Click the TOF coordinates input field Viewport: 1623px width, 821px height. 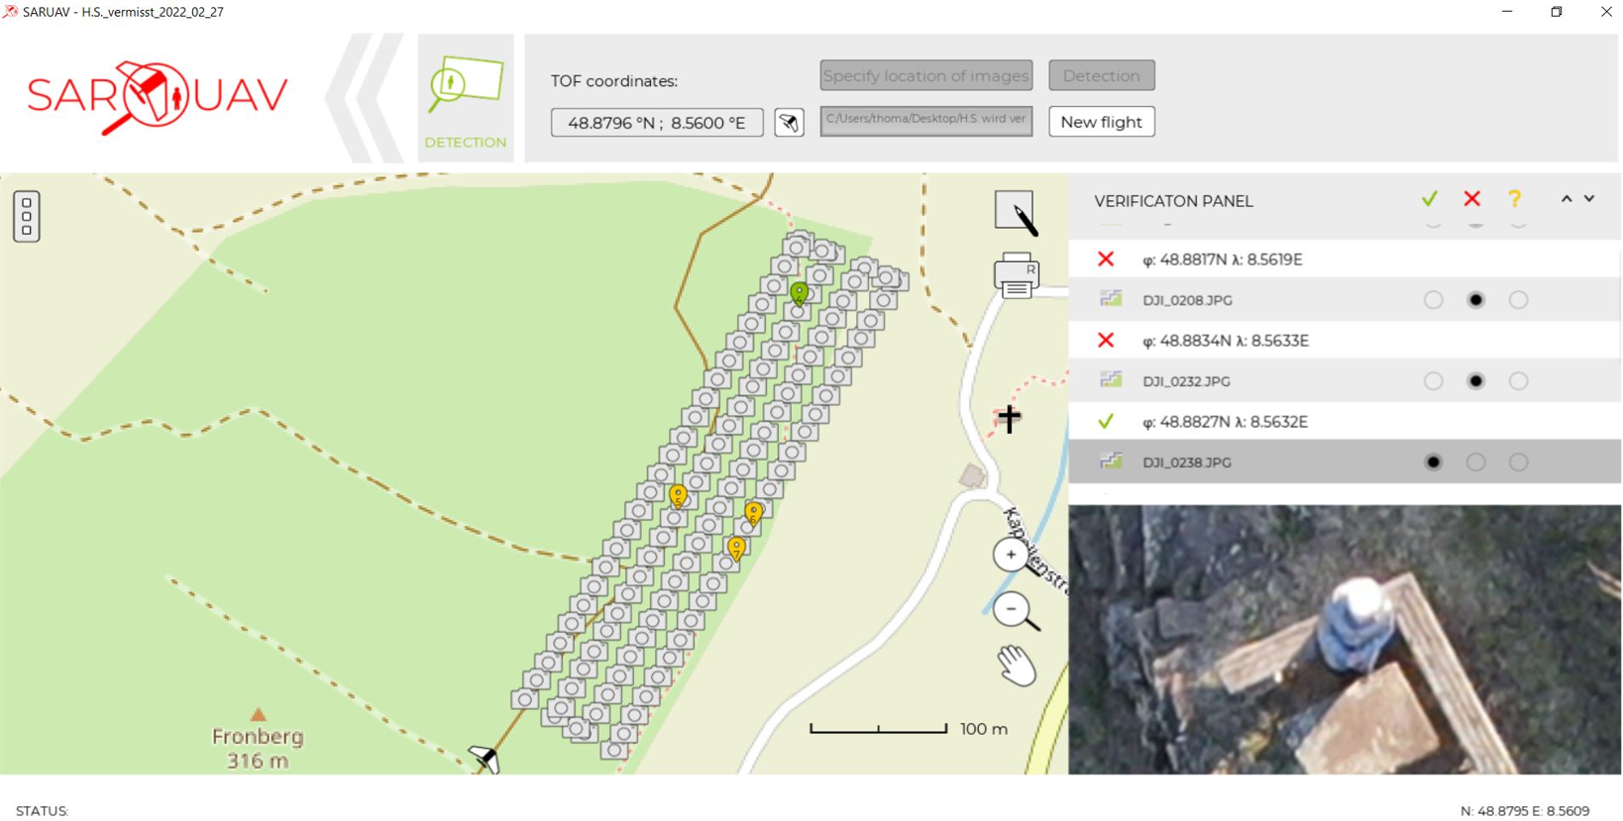point(656,123)
